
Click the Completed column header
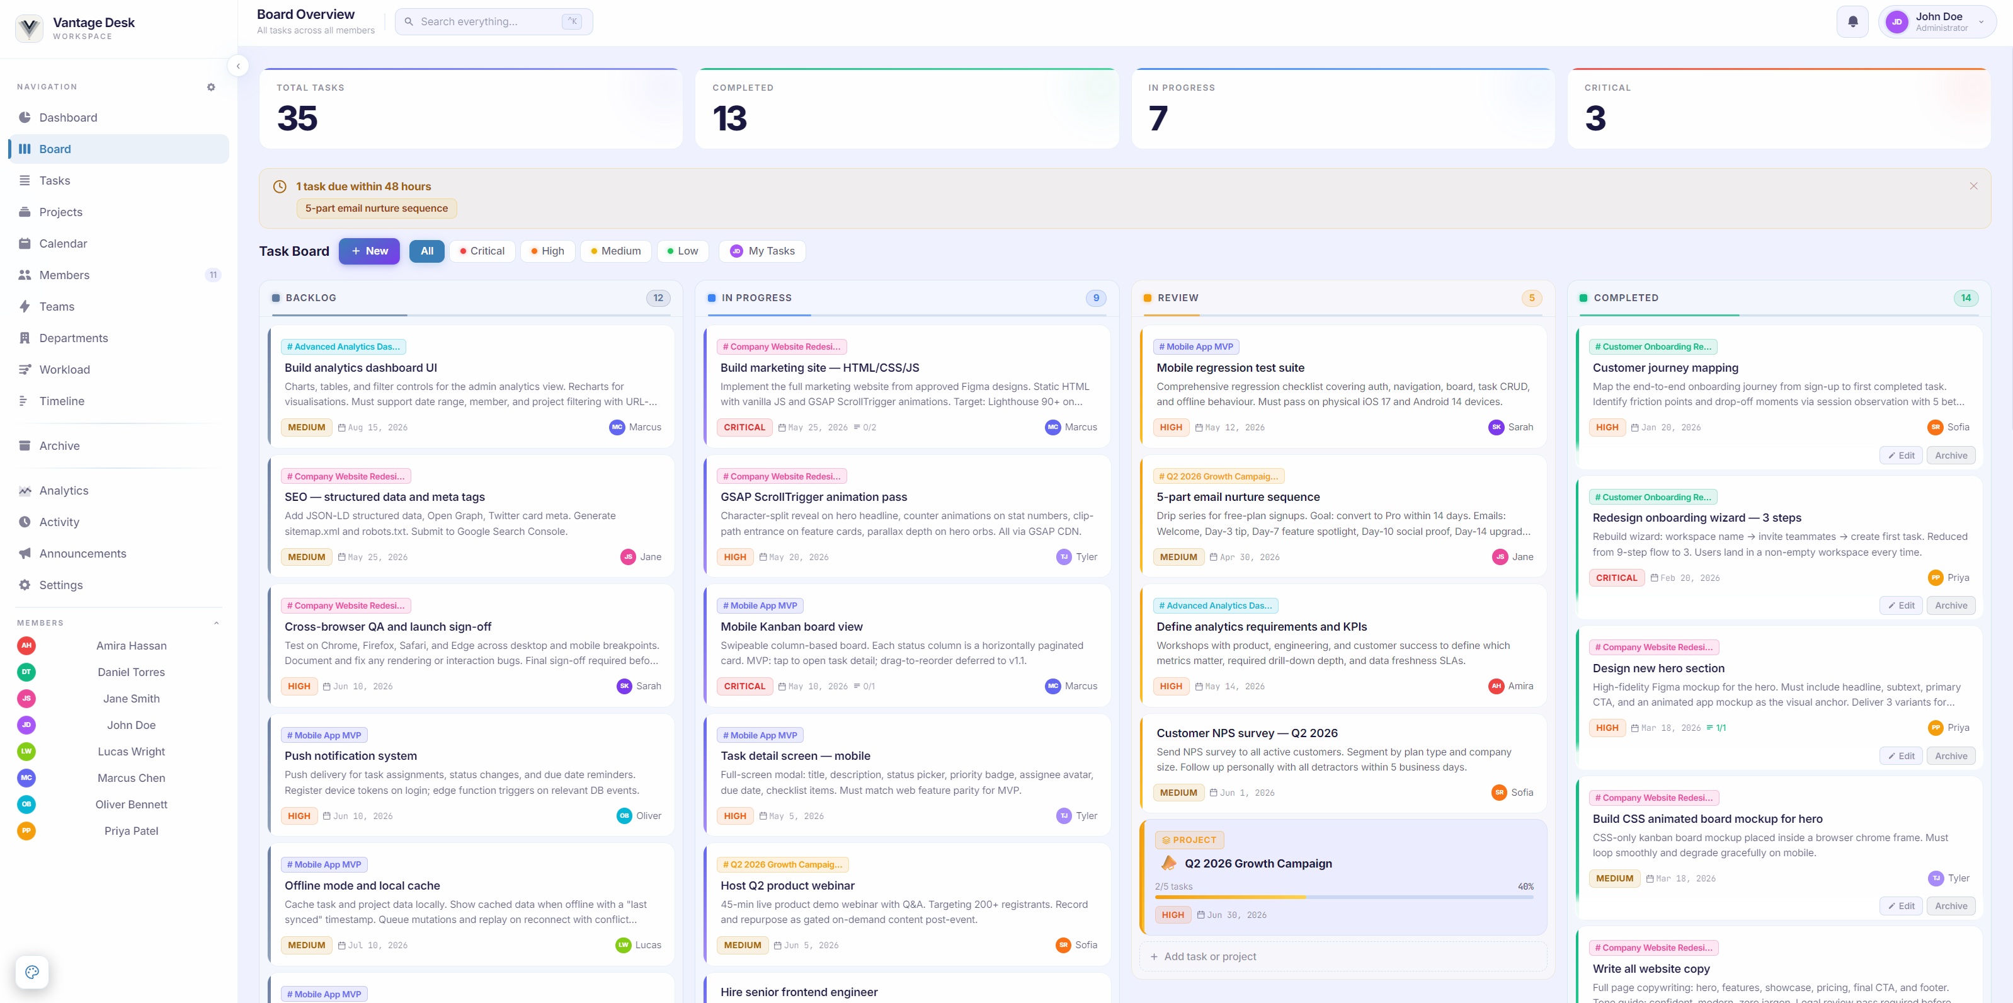coord(1779,298)
